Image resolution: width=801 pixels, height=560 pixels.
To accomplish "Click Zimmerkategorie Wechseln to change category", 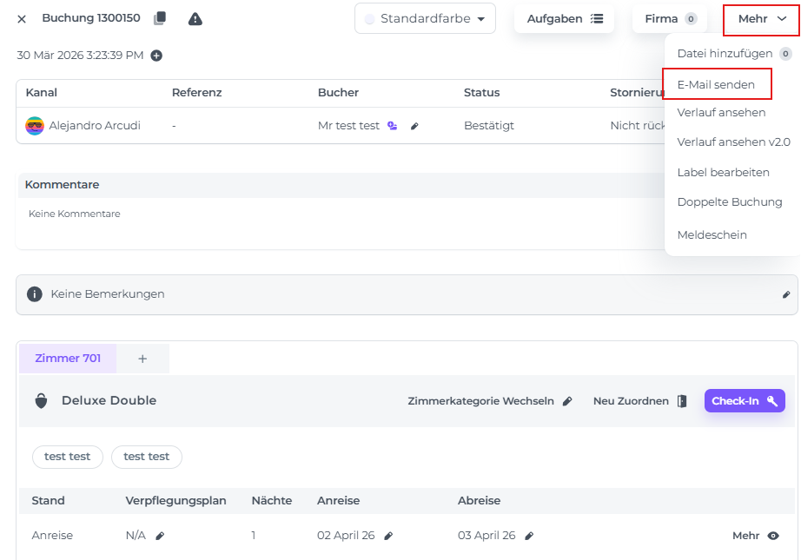I will pos(490,401).
